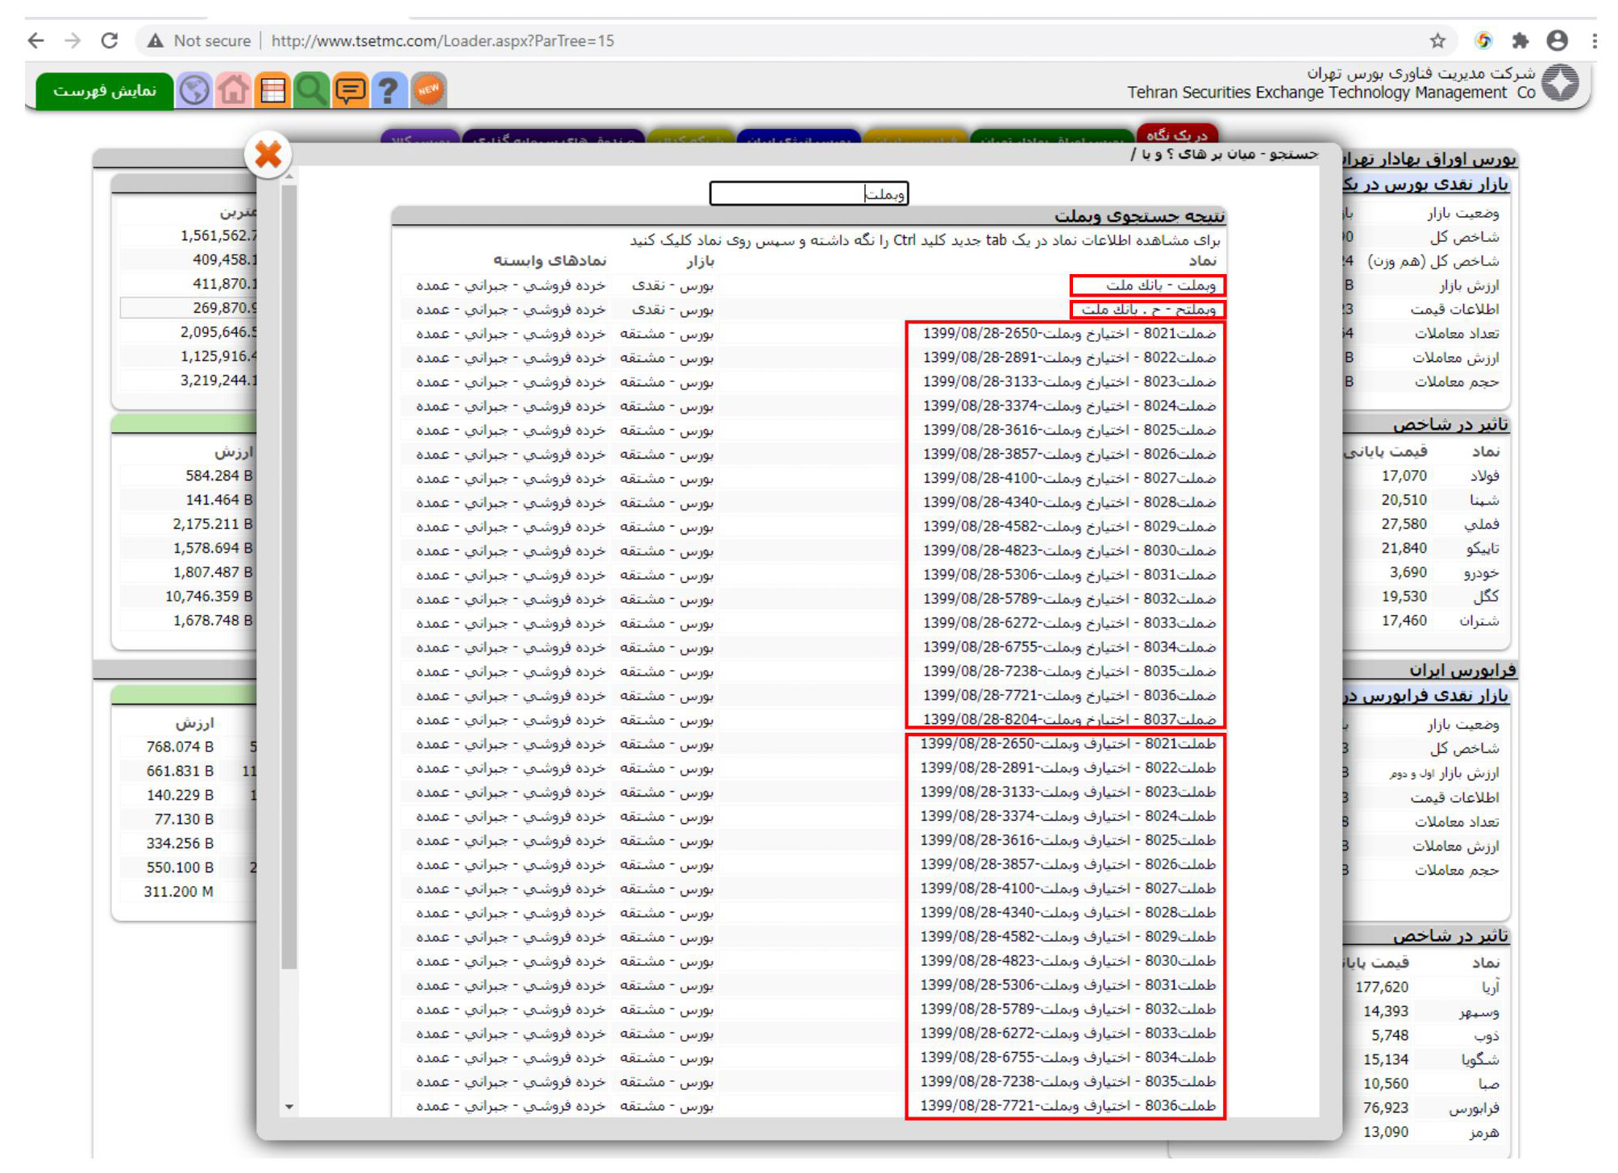1618x1173 pixels.
Task: Bookmark this page with star icon
Action: [1437, 40]
